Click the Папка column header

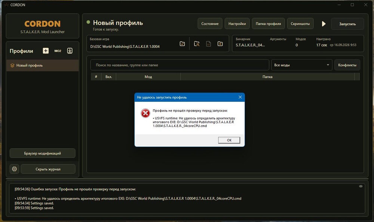coord(267,77)
